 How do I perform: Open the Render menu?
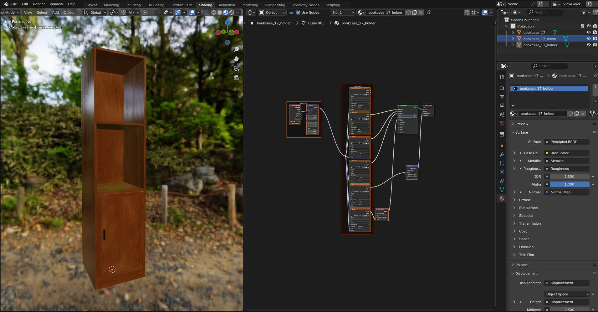[x=39, y=4]
